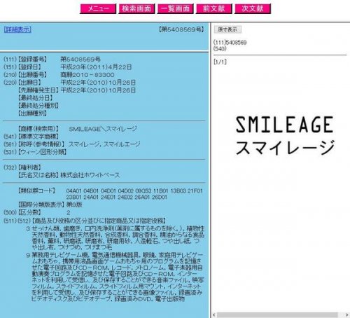Click the 出願日 value 平成22年(2010)10月26日
The image size is (350, 318).
(x=98, y=83)
